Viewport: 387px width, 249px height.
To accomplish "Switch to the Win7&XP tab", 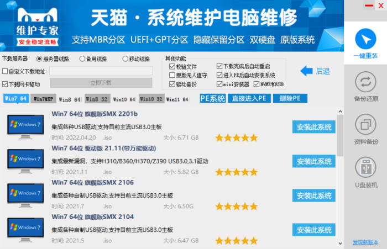I will pyautogui.click(x=43, y=99).
